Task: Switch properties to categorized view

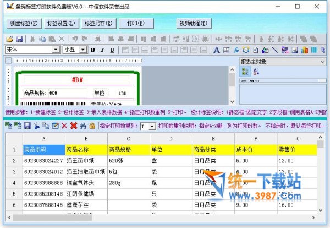Action: 245,72
